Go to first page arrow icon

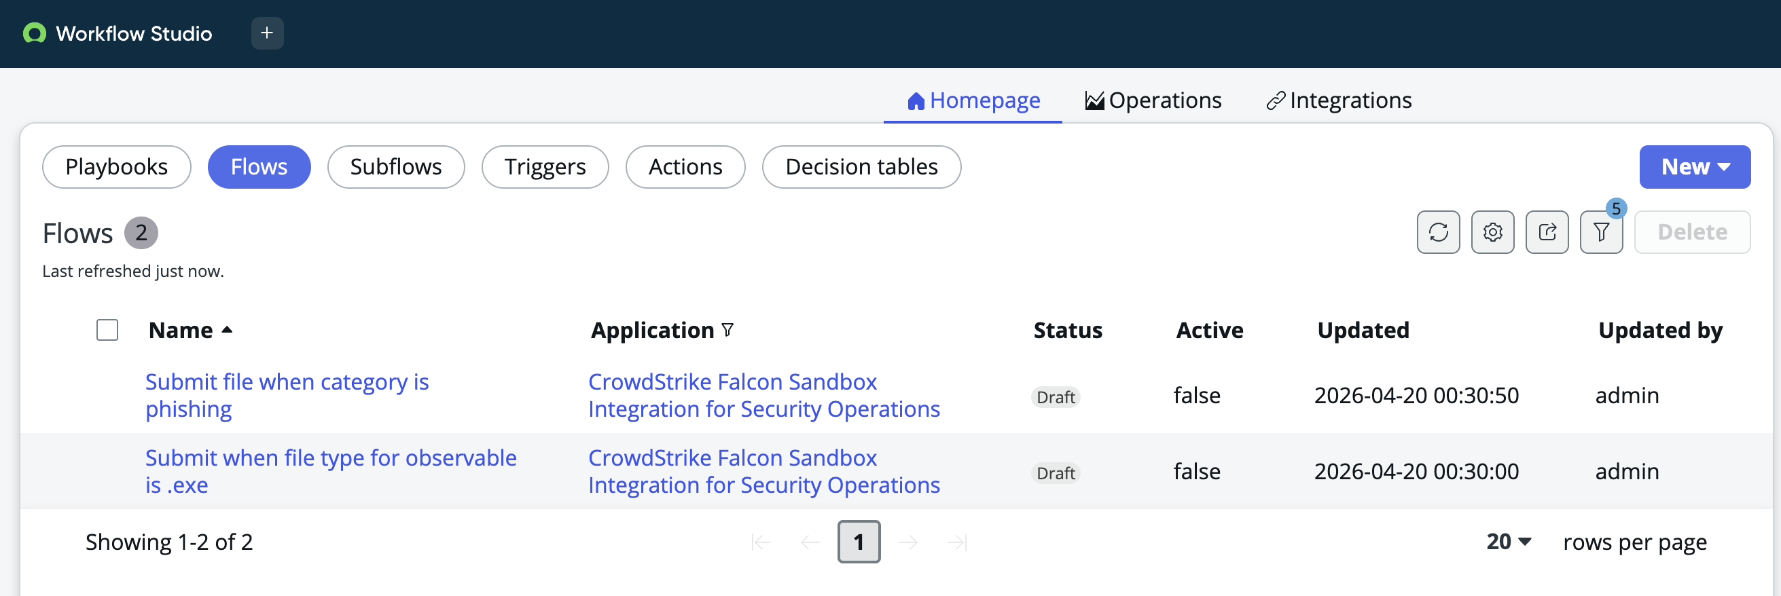761,542
